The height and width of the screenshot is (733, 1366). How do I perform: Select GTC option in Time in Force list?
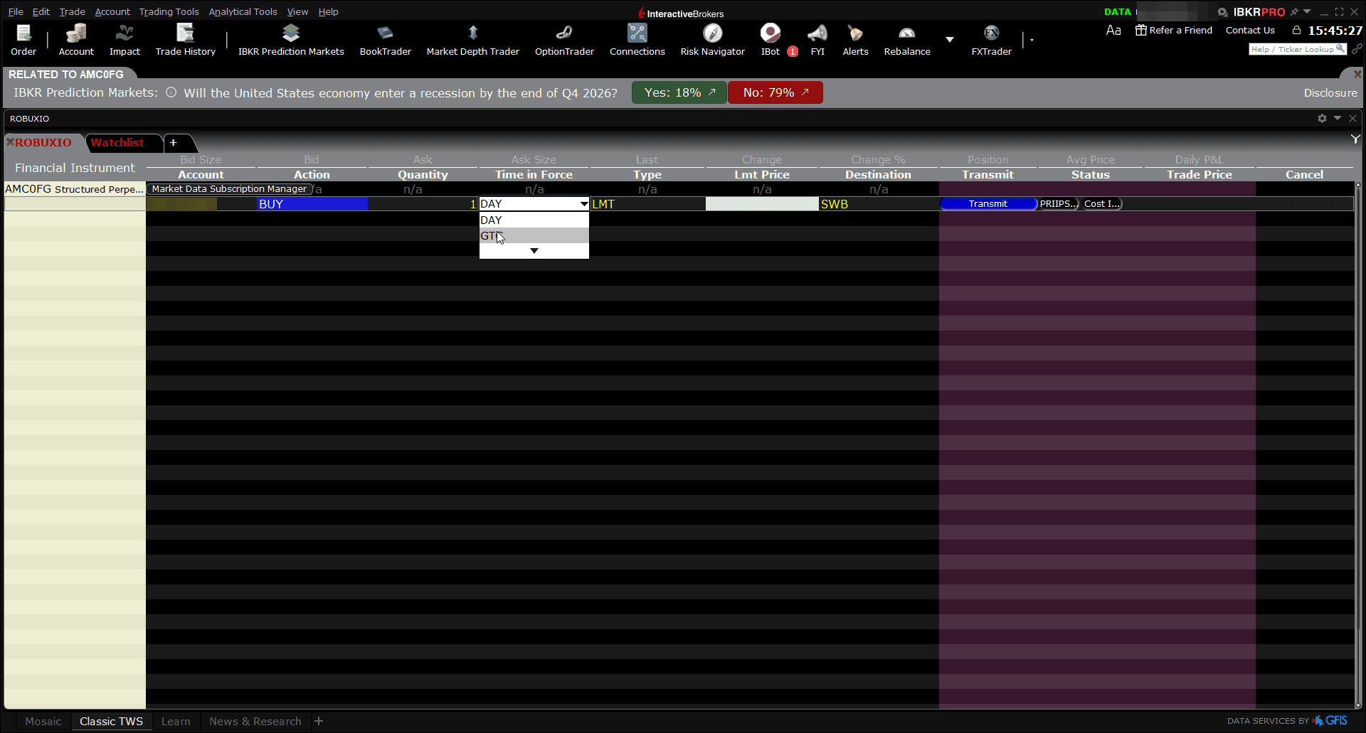click(x=534, y=236)
